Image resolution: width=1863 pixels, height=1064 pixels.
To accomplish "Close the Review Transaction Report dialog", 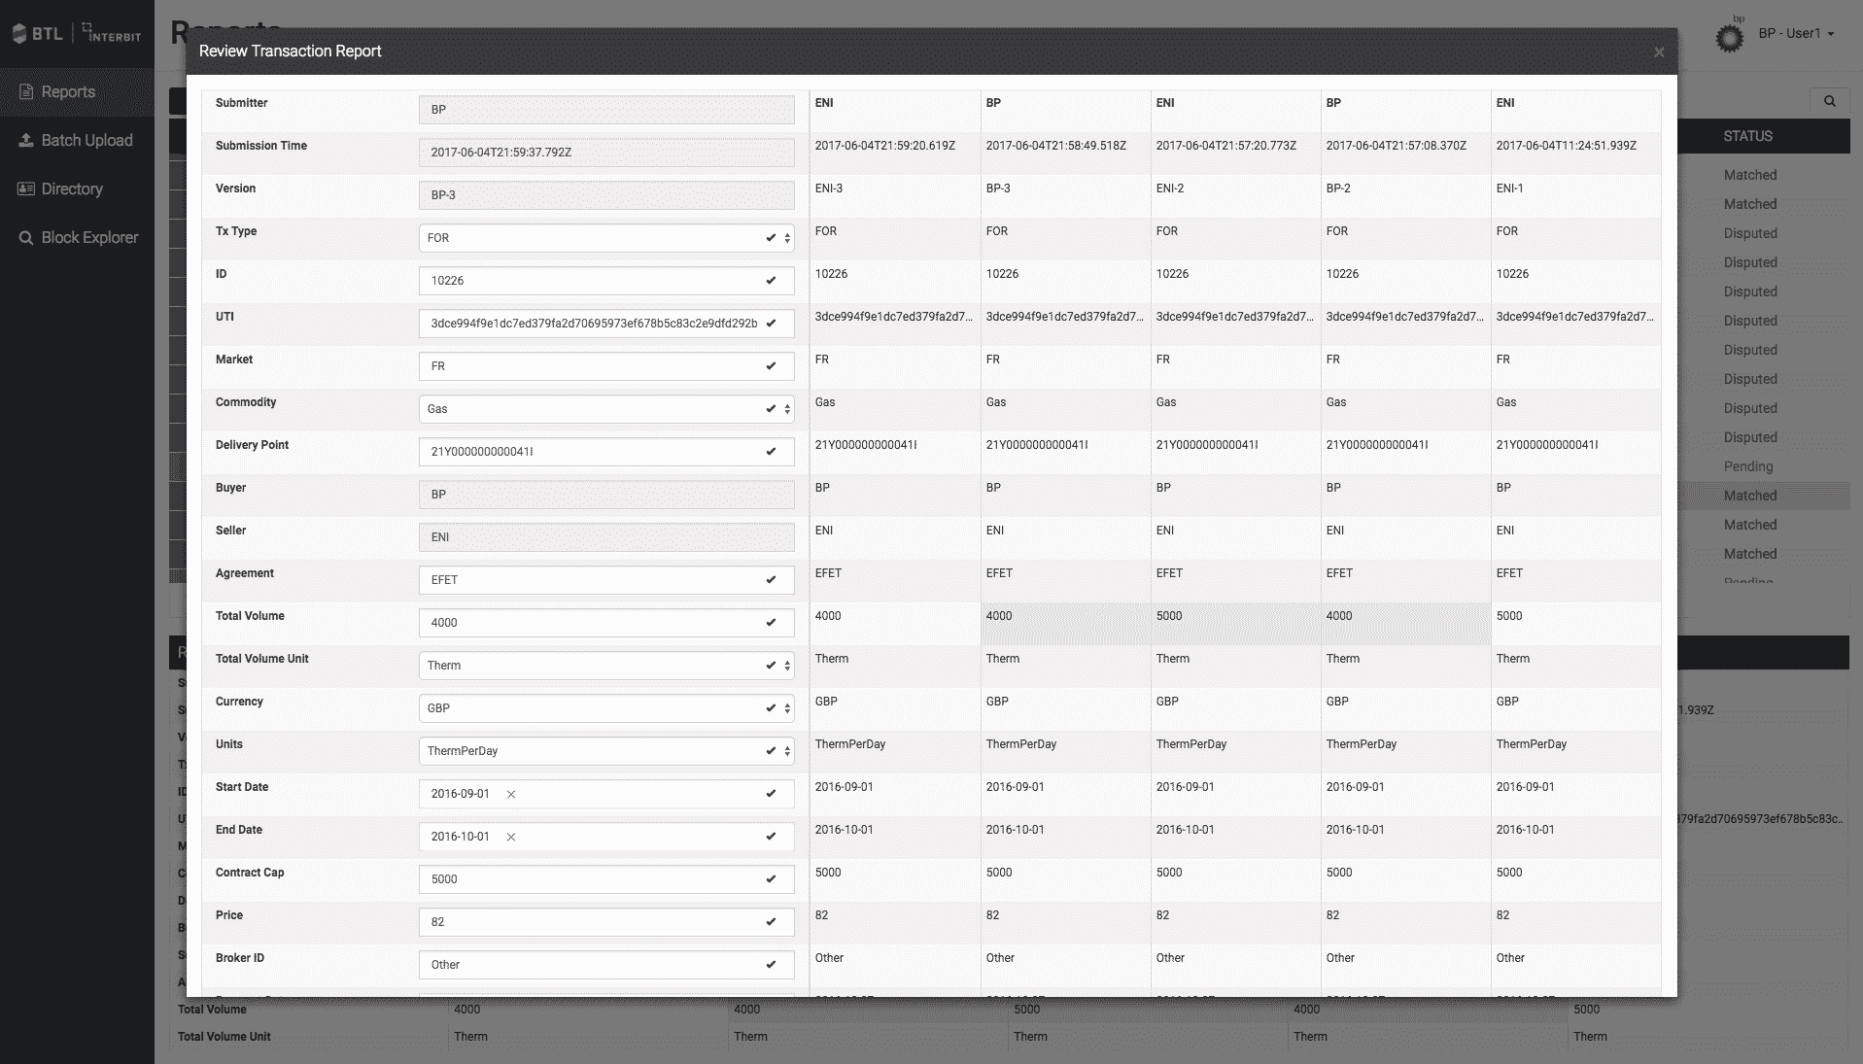I will pyautogui.click(x=1659, y=52).
